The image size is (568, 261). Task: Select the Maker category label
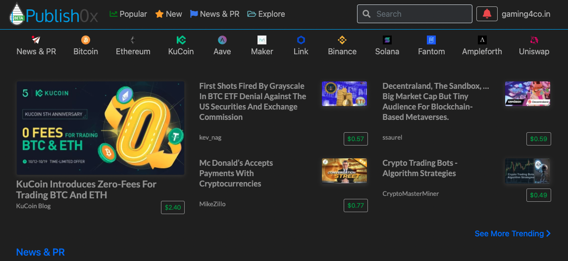(262, 52)
